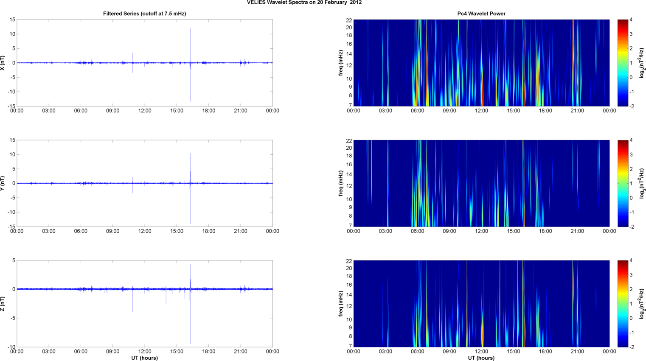This screenshot has width=646, height=361.
Task: Click the 'log2(nT²/Hz)' label of the top colorbar
Action: click(x=642, y=63)
